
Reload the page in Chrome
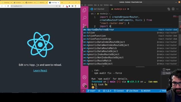point(8,6)
